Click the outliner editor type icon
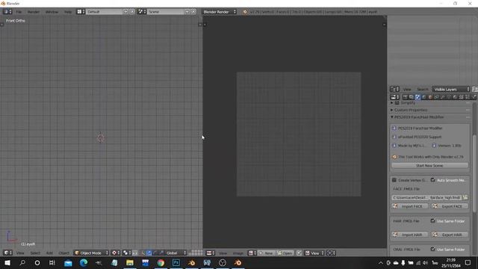Screen dimensions: 478x269 (x=395, y=89)
